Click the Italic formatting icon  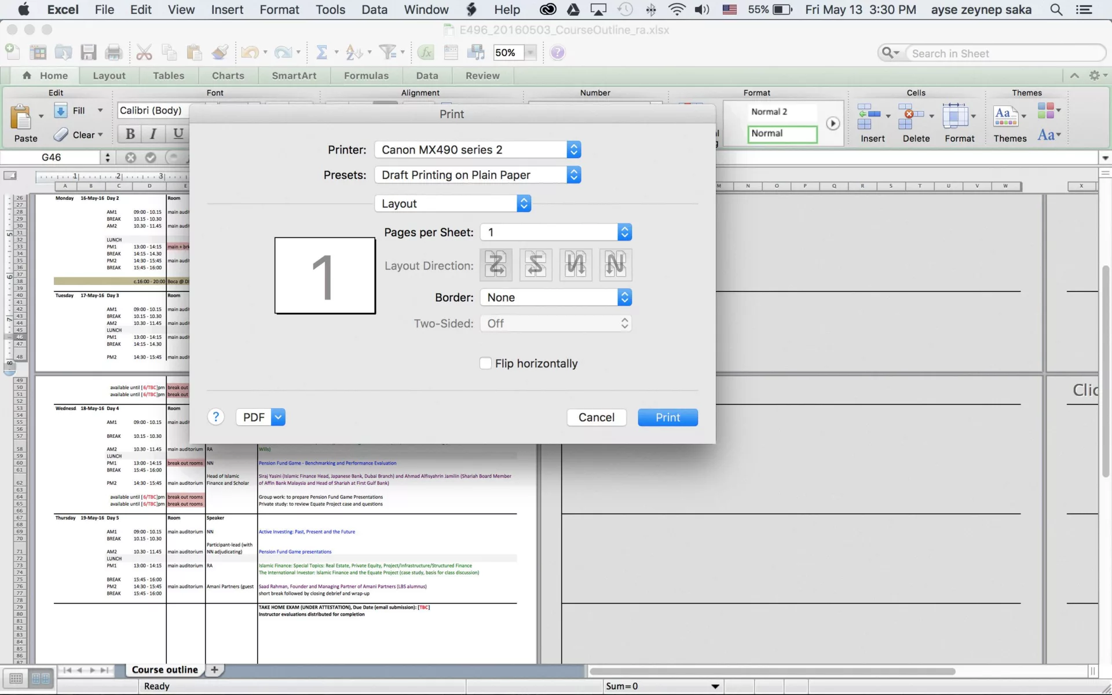(153, 134)
